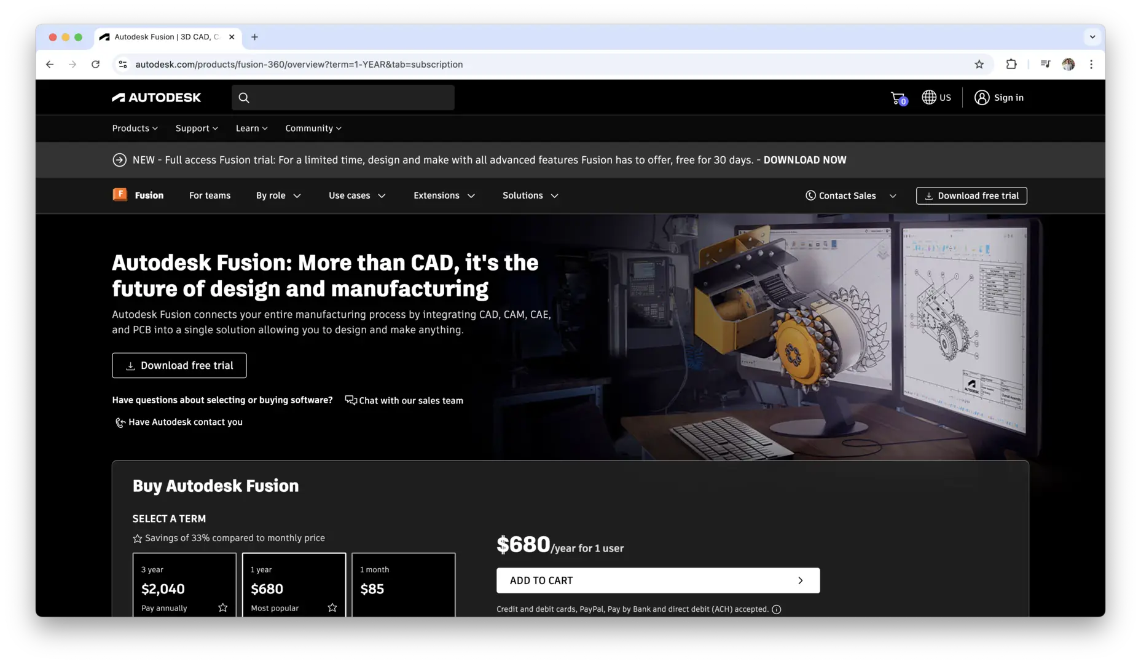
Task: Open the Solutions dropdown
Action: pos(530,196)
